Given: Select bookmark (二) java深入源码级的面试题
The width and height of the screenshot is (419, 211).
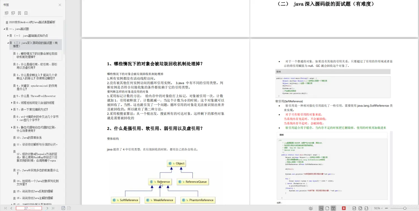Looking at the screenshot, I should tap(35, 44).
